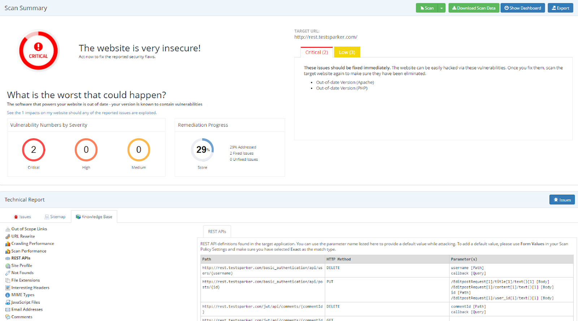This screenshot has height=321, width=578.
Task: Open the Scan button dropdown arrow
Action: pos(441,8)
